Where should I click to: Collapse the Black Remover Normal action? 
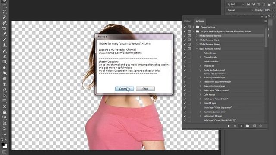[x=197, y=49]
